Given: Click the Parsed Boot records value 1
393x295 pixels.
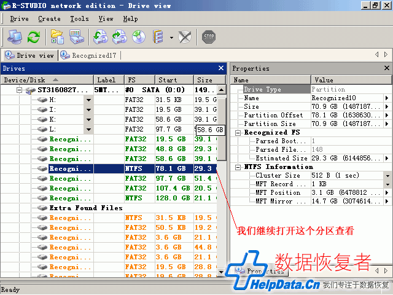Looking at the screenshot, I should tap(313, 141).
